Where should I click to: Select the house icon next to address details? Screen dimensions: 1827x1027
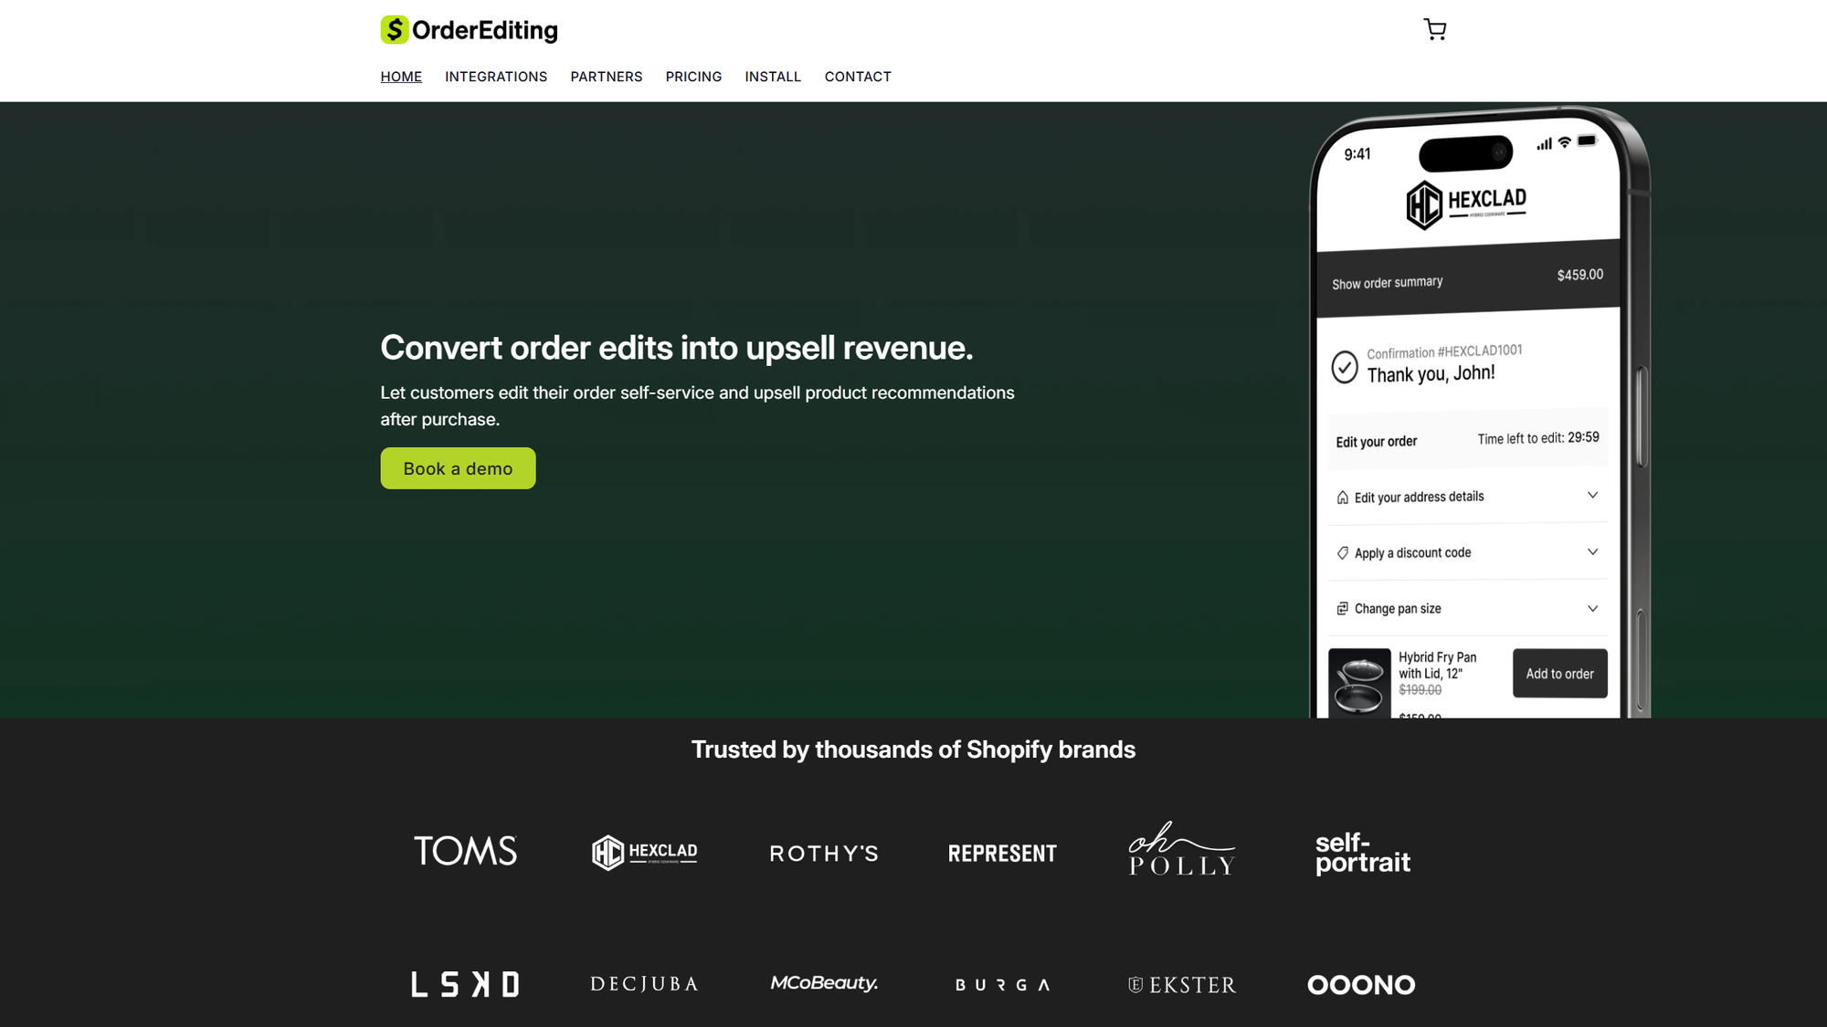(1342, 496)
